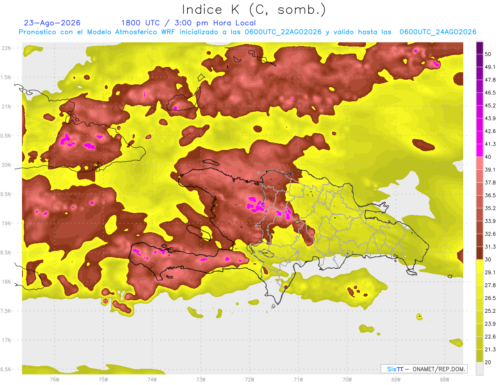Pick the dark brown swatch between 30 and 31.3
Screen dimensions: 499x385
[479, 253]
